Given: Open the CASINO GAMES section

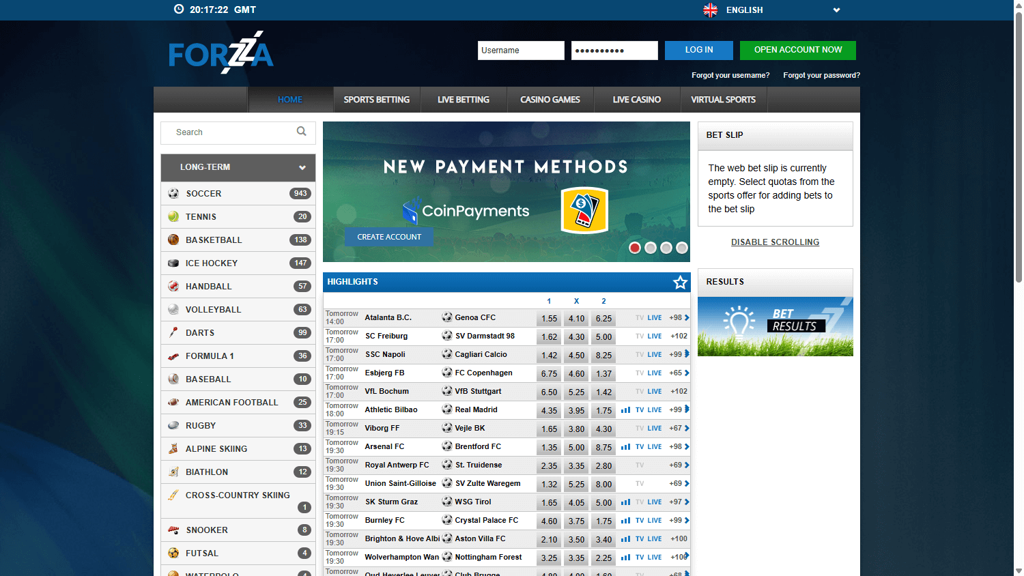Looking at the screenshot, I should [x=550, y=100].
